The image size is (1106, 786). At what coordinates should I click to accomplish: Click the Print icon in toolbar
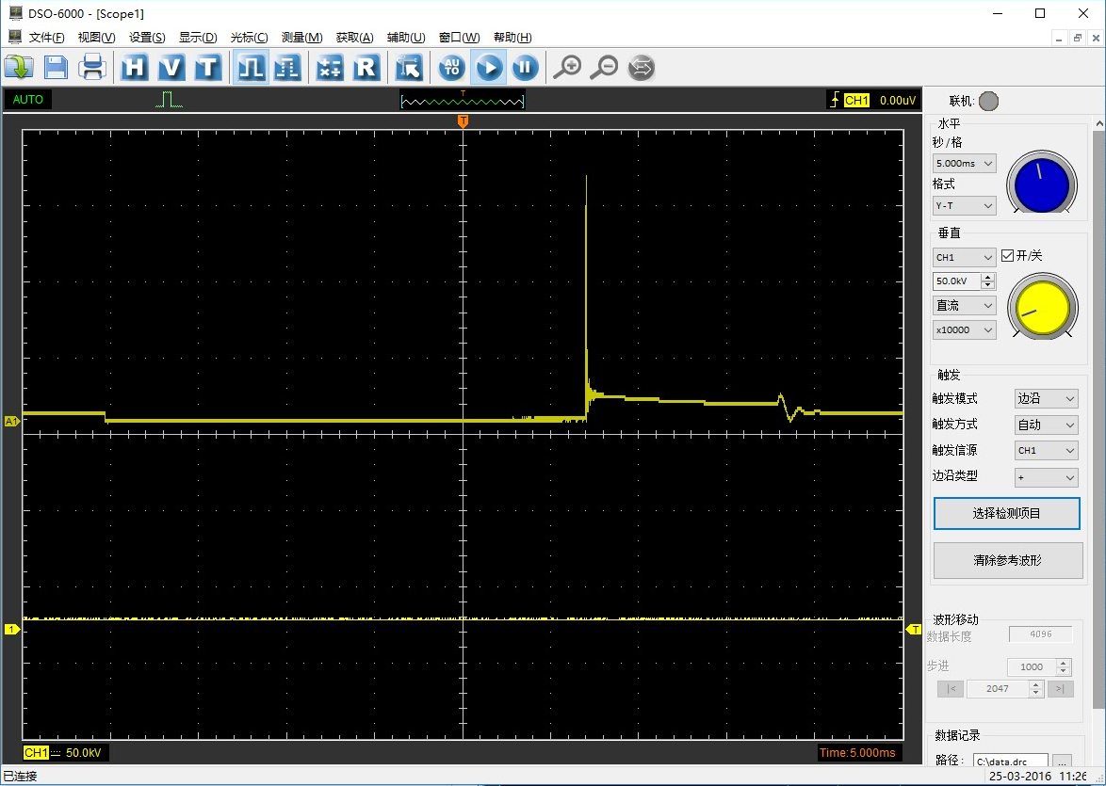(92, 68)
